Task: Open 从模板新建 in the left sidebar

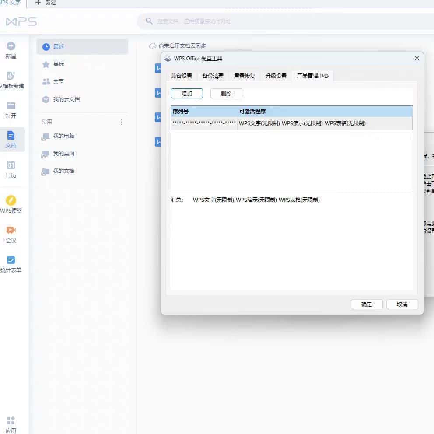Action: coord(11,80)
